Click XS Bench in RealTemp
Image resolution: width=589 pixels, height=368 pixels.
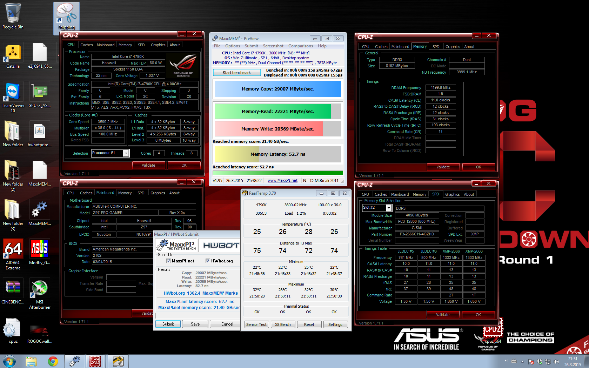283,324
